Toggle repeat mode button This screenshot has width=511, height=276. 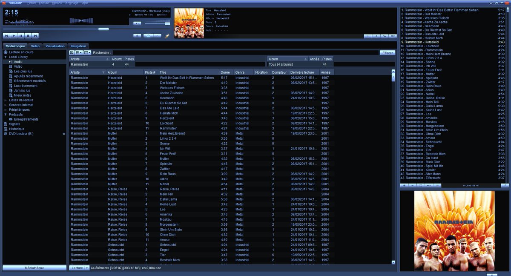157,36
